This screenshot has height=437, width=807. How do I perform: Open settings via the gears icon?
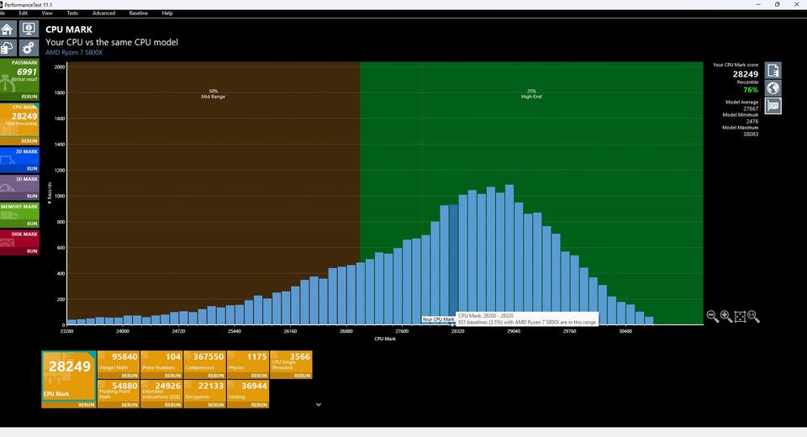29,48
